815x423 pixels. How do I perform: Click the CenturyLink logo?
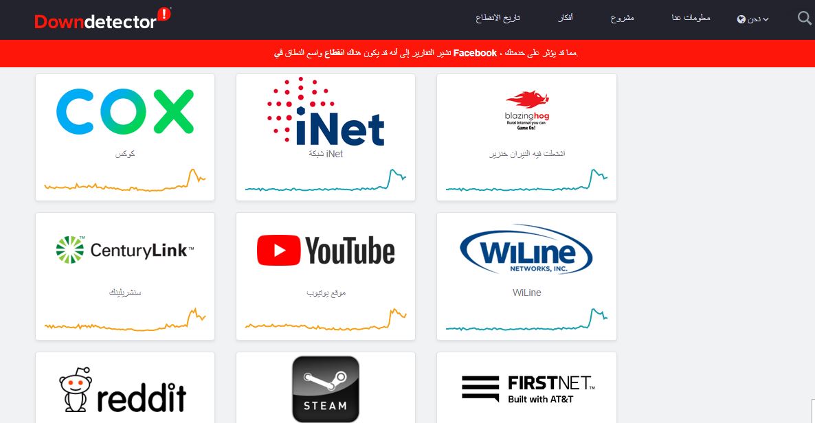(125, 250)
